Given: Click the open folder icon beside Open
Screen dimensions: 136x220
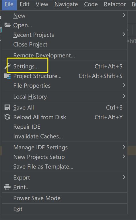Looking at the screenshot, I should [x=7, y=25].
